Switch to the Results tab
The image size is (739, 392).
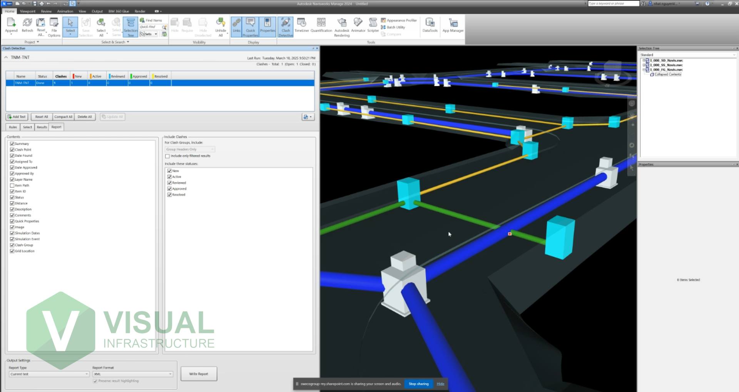42,127
